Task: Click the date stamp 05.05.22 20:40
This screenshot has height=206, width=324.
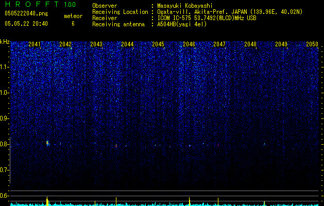Action: [x=26, y=24]
